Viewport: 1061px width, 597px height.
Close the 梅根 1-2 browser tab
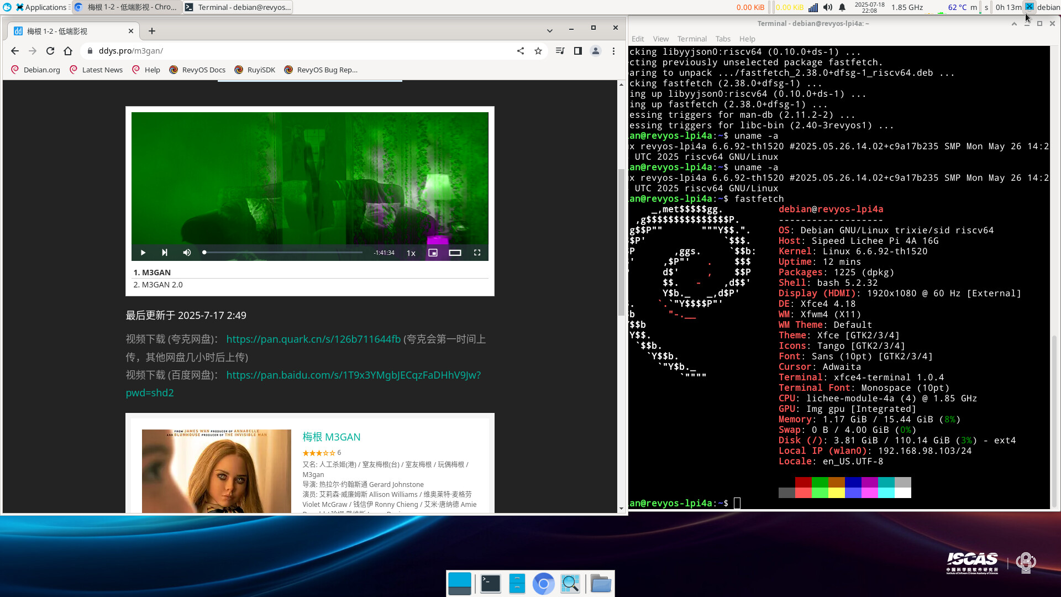(x=131, y=31)
